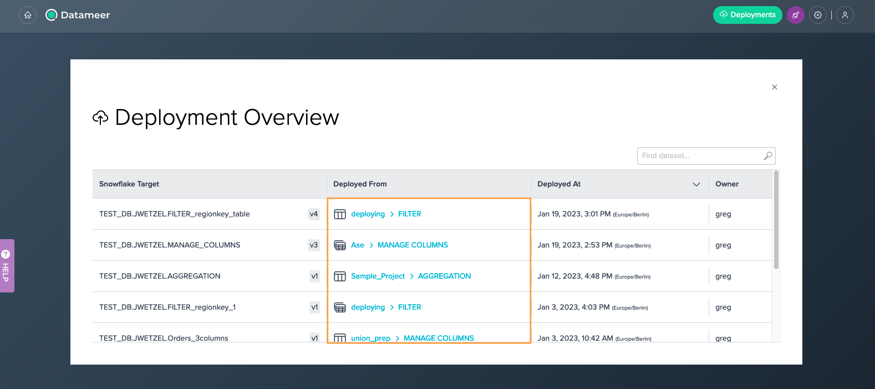Screen dimensions: 875x389
Task: Click table icon beside Sample_Project
Action: tap(340, 276)
